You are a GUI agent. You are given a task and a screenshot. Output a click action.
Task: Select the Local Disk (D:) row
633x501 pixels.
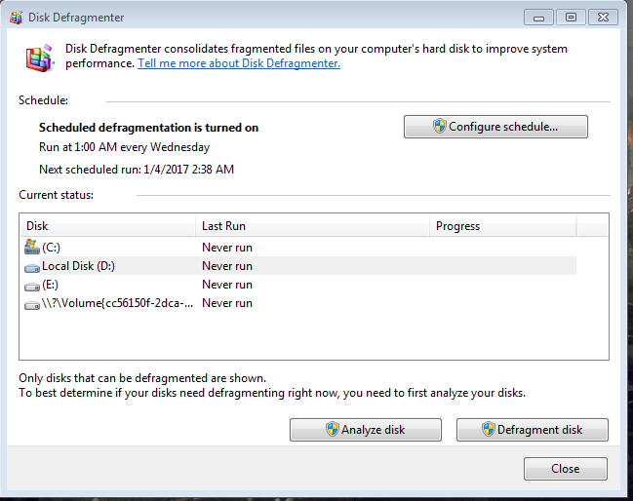pyautogui.click(x=298, y=266)
